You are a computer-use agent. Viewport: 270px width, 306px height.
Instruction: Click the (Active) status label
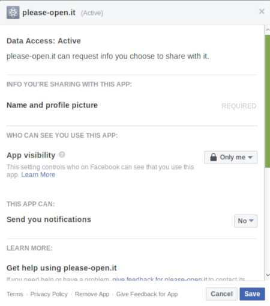click(x=92, y=13)
